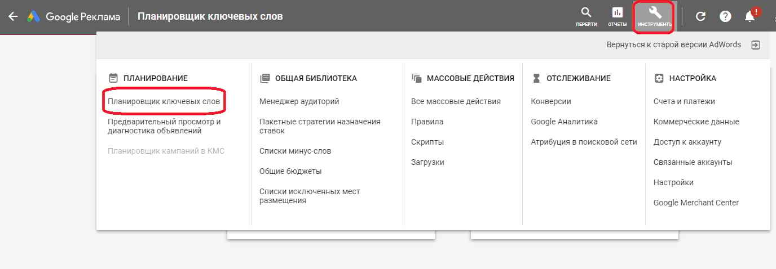The width and height of the screenshot is (776, 269).
Task: Click the МАССОВЫЕ ДЕЙСТВИЯ heading
Action: click(x=471, y=78)
